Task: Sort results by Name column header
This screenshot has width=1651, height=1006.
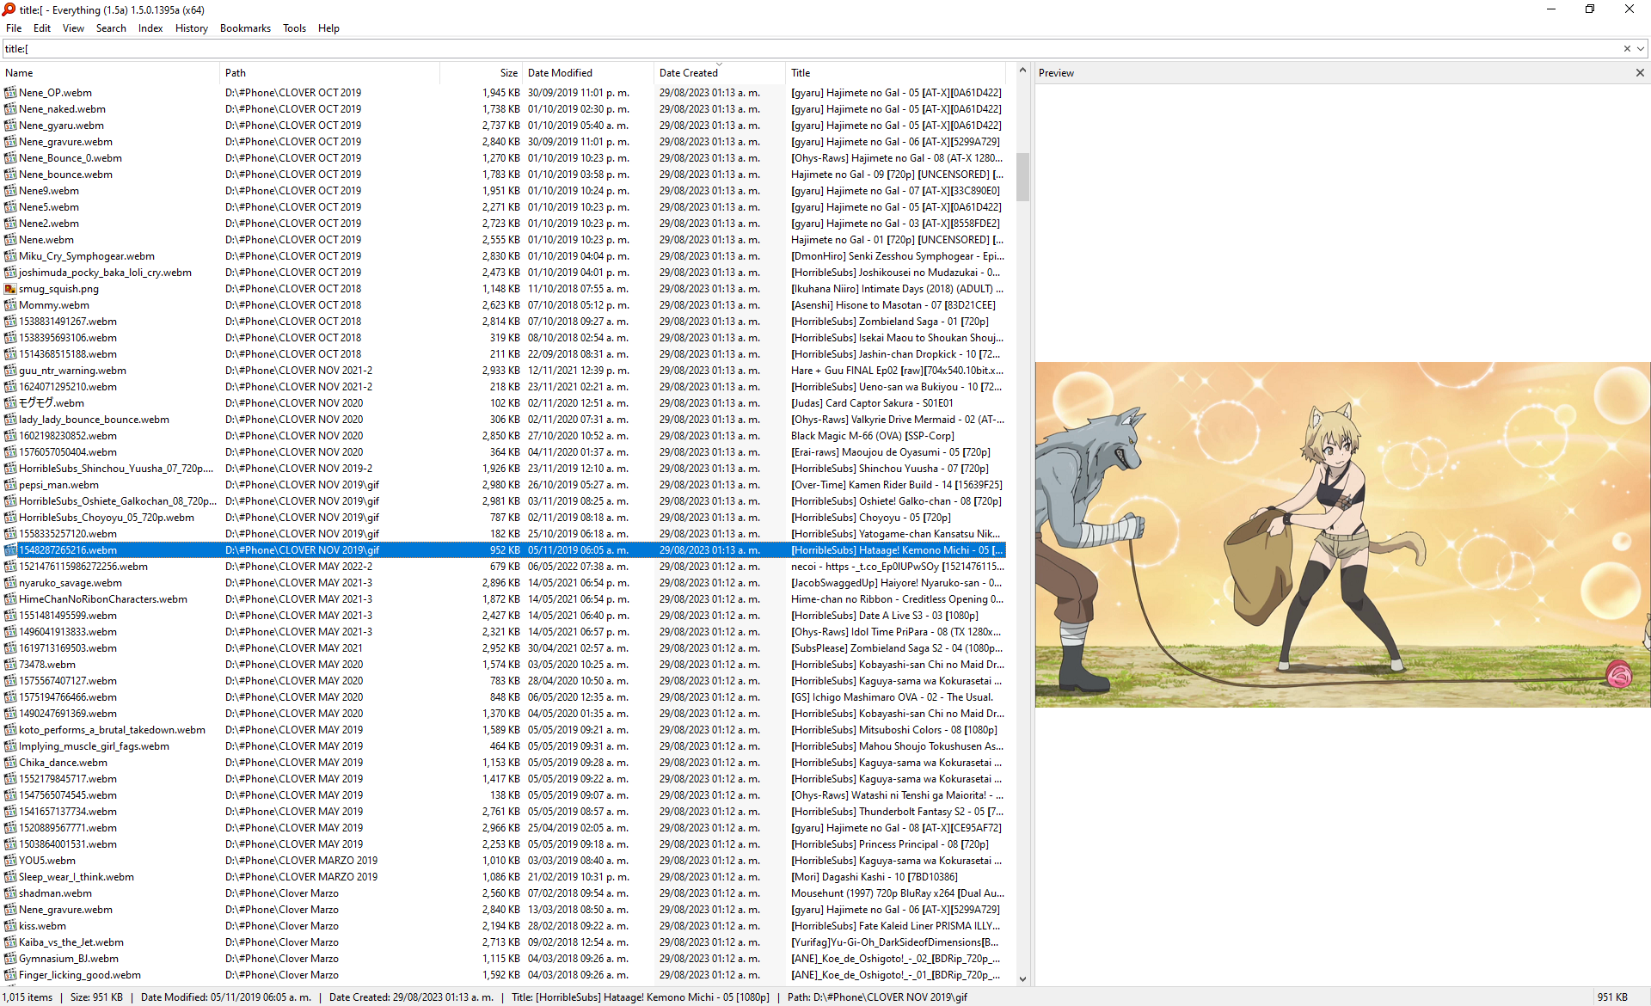Action: point(110,73)
